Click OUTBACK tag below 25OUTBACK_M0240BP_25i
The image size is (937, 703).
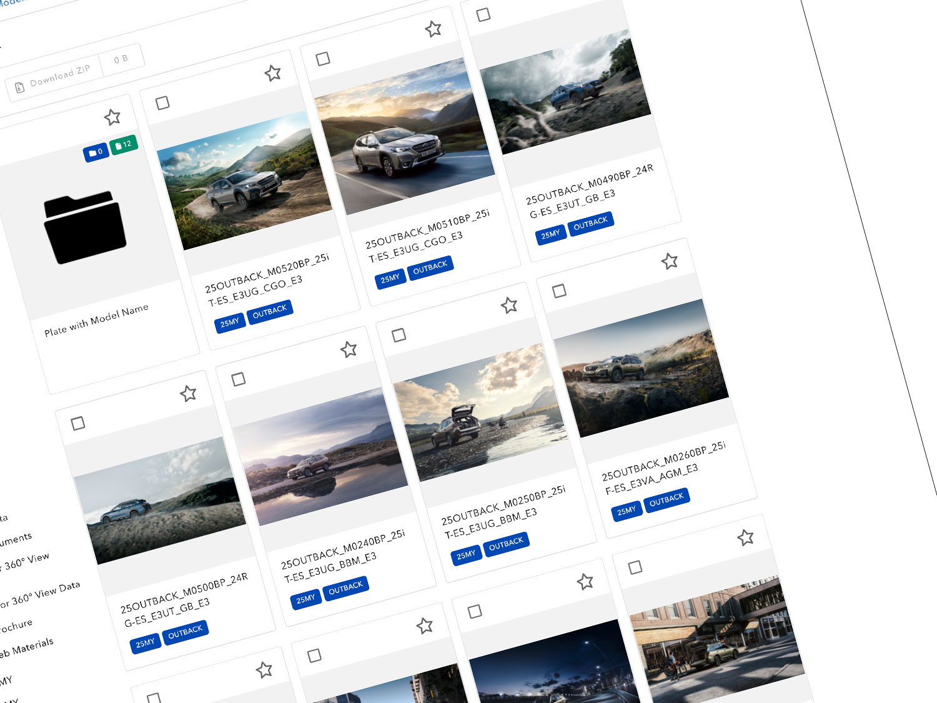point(346,588)
